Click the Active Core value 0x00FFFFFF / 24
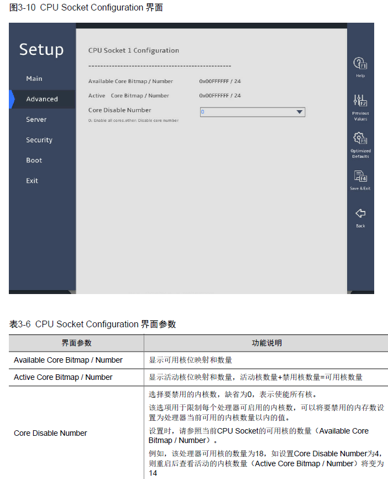This screenshot has height=479, width=388. click(x=220, y=96)
